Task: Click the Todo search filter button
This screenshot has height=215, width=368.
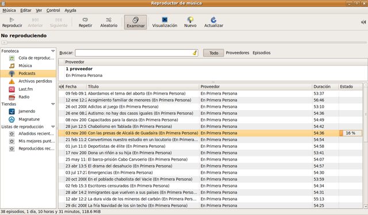Action: pos(213,53)
